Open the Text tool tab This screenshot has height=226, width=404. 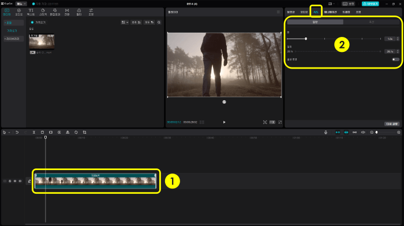tap(31, 12)
